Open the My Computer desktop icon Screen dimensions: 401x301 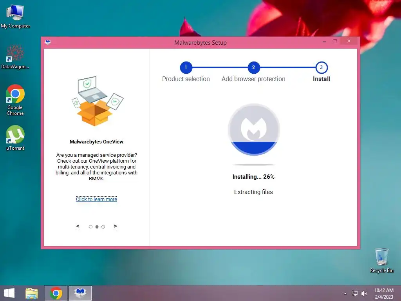pyautogui.click(x=15, y=16)
